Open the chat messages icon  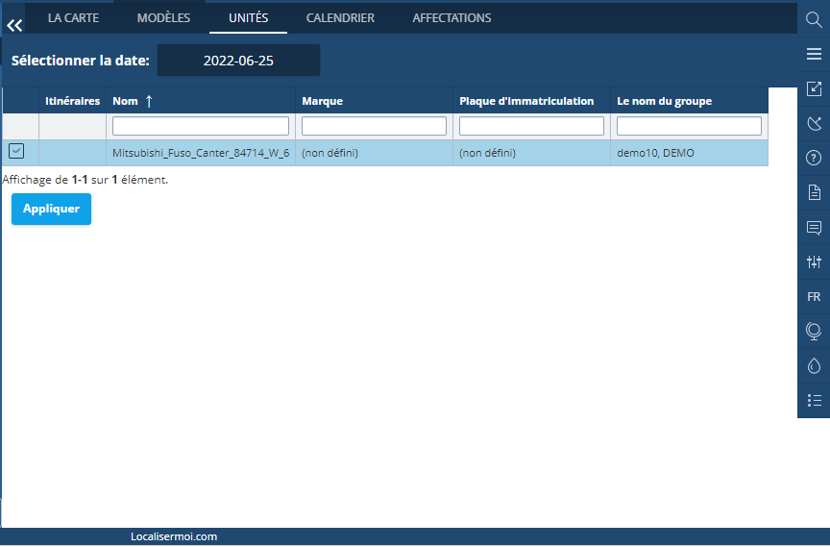814,227
